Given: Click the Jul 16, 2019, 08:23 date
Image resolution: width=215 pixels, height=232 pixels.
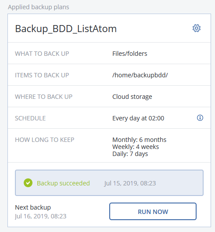Looking at the screenshot, I should pos(41,216).
